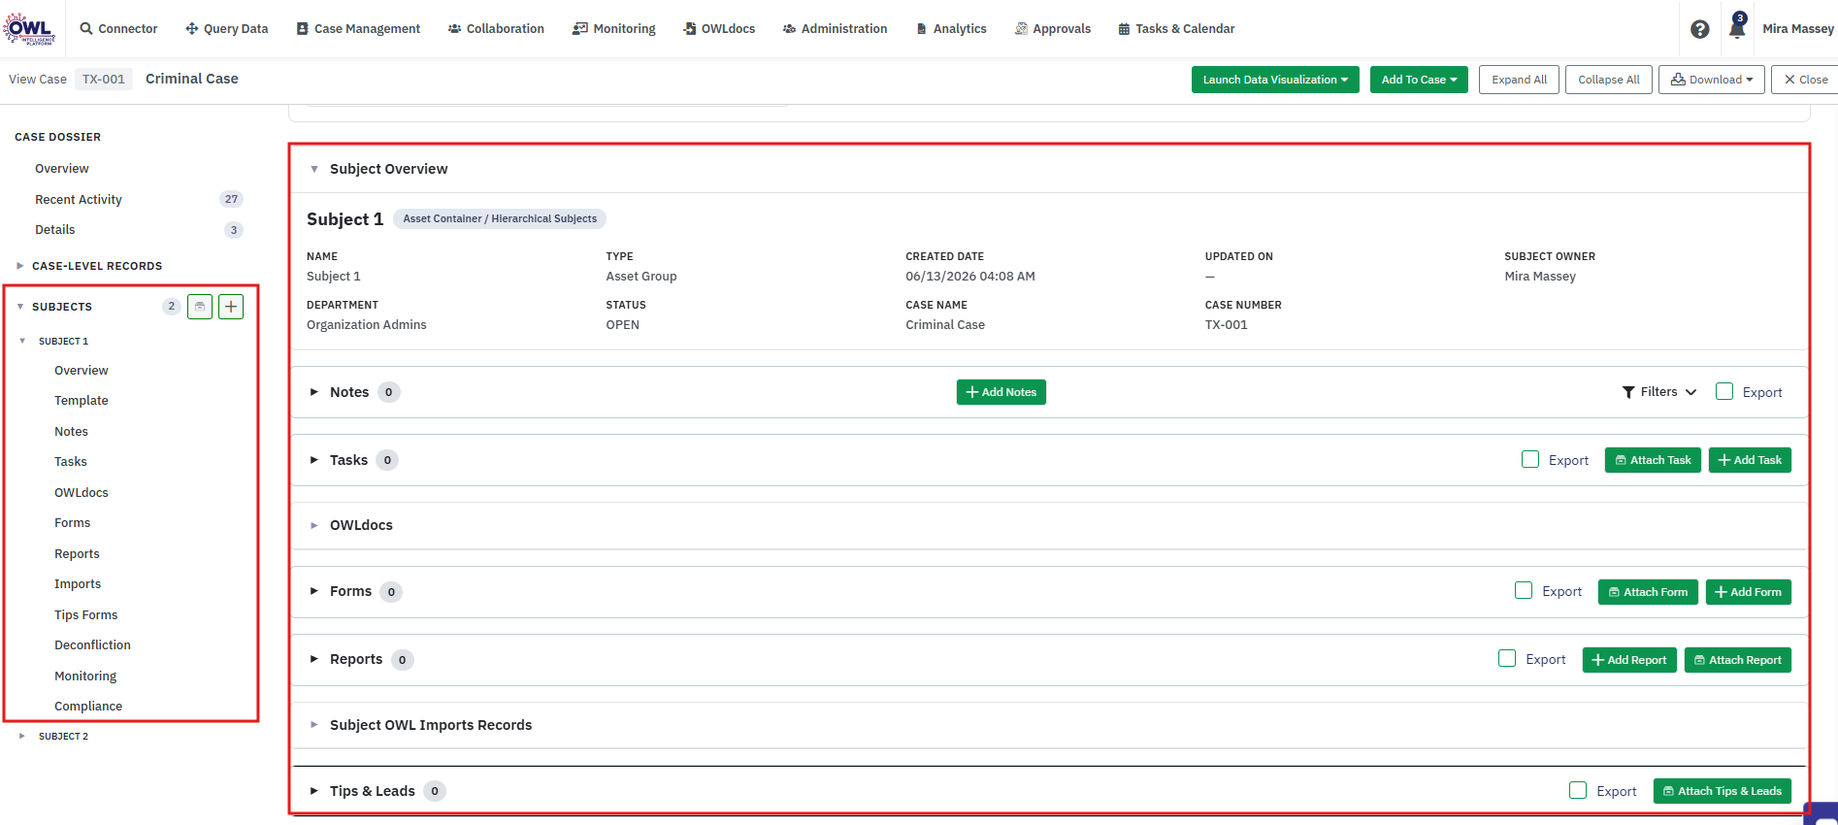Check the Export checkbox in Notes
The width and height of the screenshot is (1838, 825).
[1724, 391]
